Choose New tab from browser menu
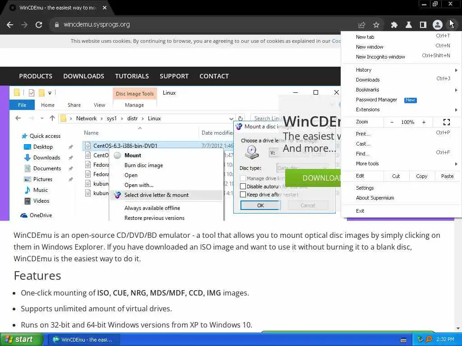Screen dimensions: 462x346 click(402, 37)
